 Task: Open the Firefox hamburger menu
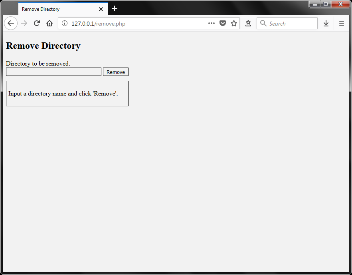[342, 23]
